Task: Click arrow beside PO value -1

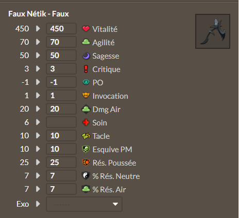Action: click(38, 82)
